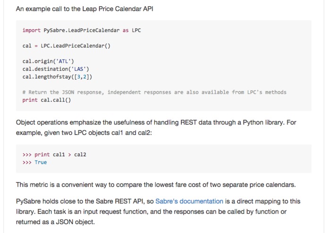Viewport: 328px width, 233px height.
Task: Click 'returned as a JSON object' text
Action: 55,222
